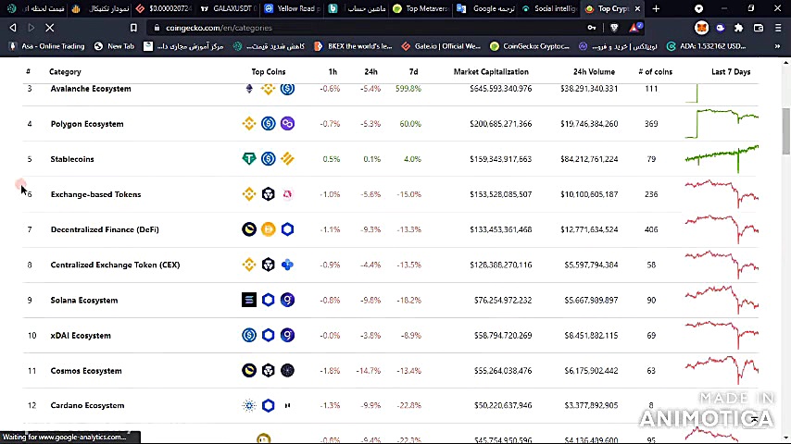Click third coin icon in CEX row
Screen dimensions: 791x444
[287, 265]
